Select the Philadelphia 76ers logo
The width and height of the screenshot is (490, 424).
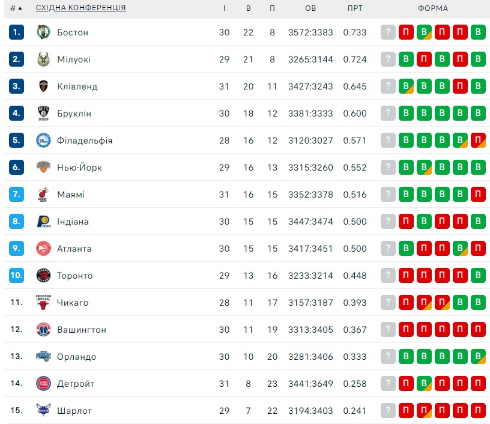43,141
